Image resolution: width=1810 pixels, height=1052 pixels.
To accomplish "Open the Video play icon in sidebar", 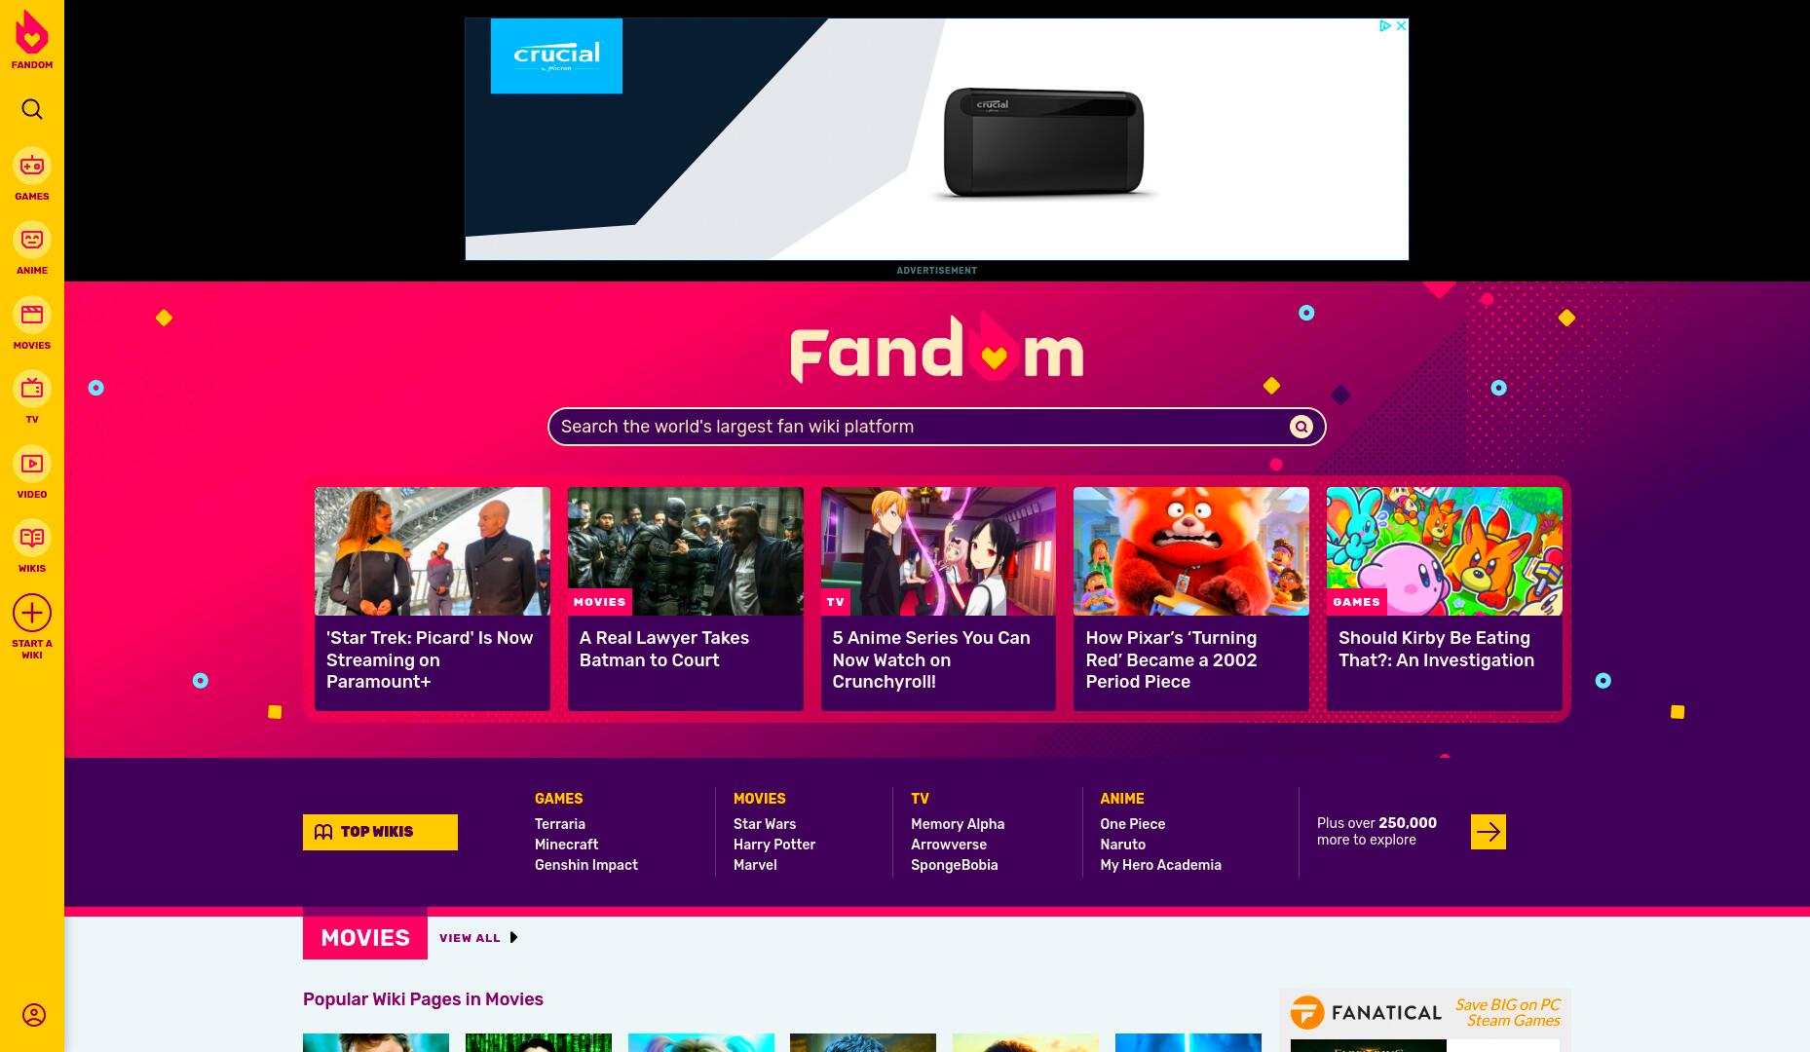I will pyautogui.click(x=32, y=464).
